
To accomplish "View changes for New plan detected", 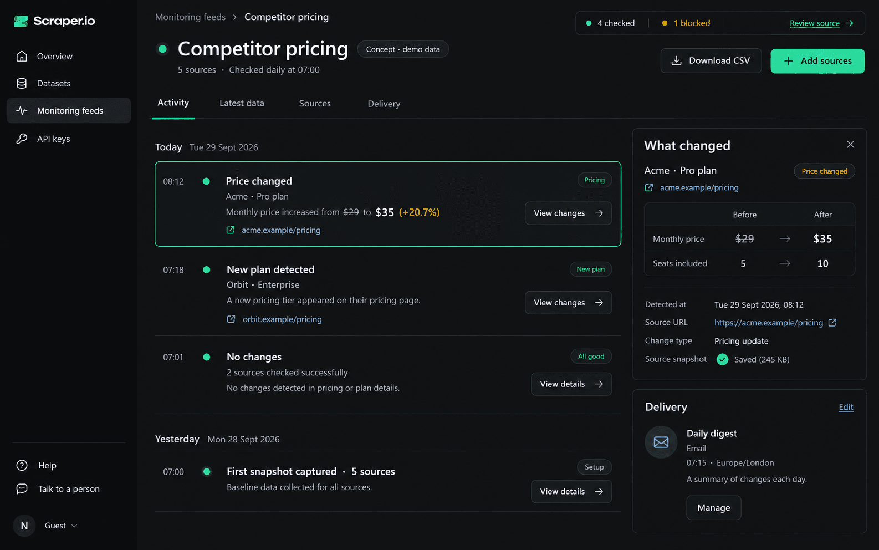I will [568, 303].
